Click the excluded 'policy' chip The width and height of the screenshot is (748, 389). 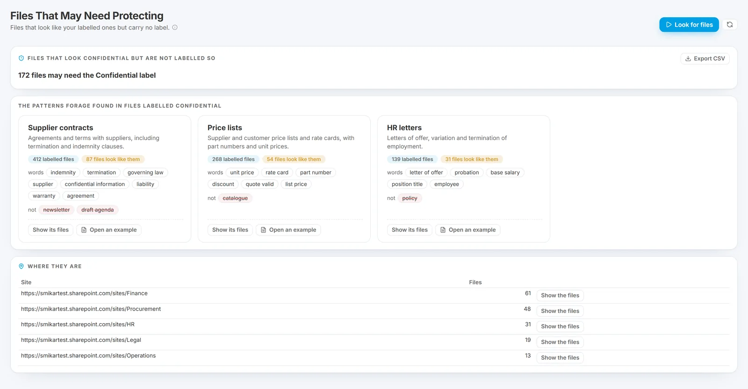coord(410,198)
